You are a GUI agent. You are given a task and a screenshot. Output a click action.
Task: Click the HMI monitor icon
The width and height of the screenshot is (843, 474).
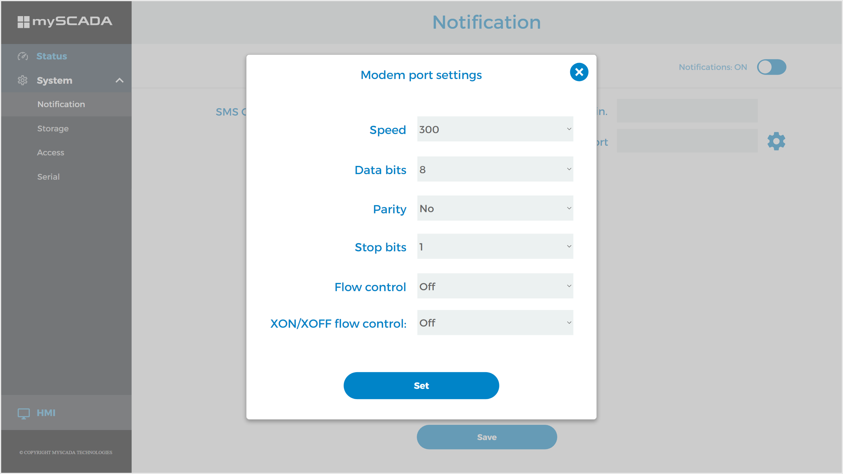tap(23, 413)
